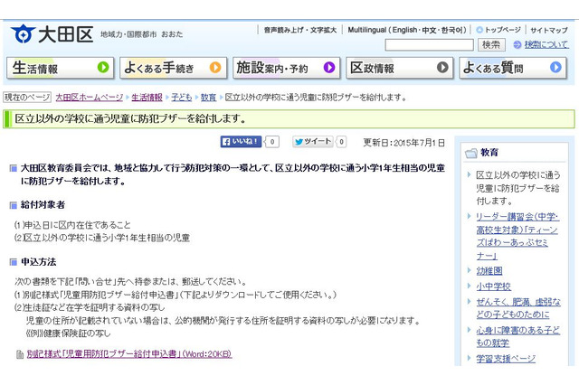Image resolution: width=579 pixels, height=385 pixels.
Task: Download the 児童用防犯ブザー給付申込書 Word file
Action: [129, 354]
